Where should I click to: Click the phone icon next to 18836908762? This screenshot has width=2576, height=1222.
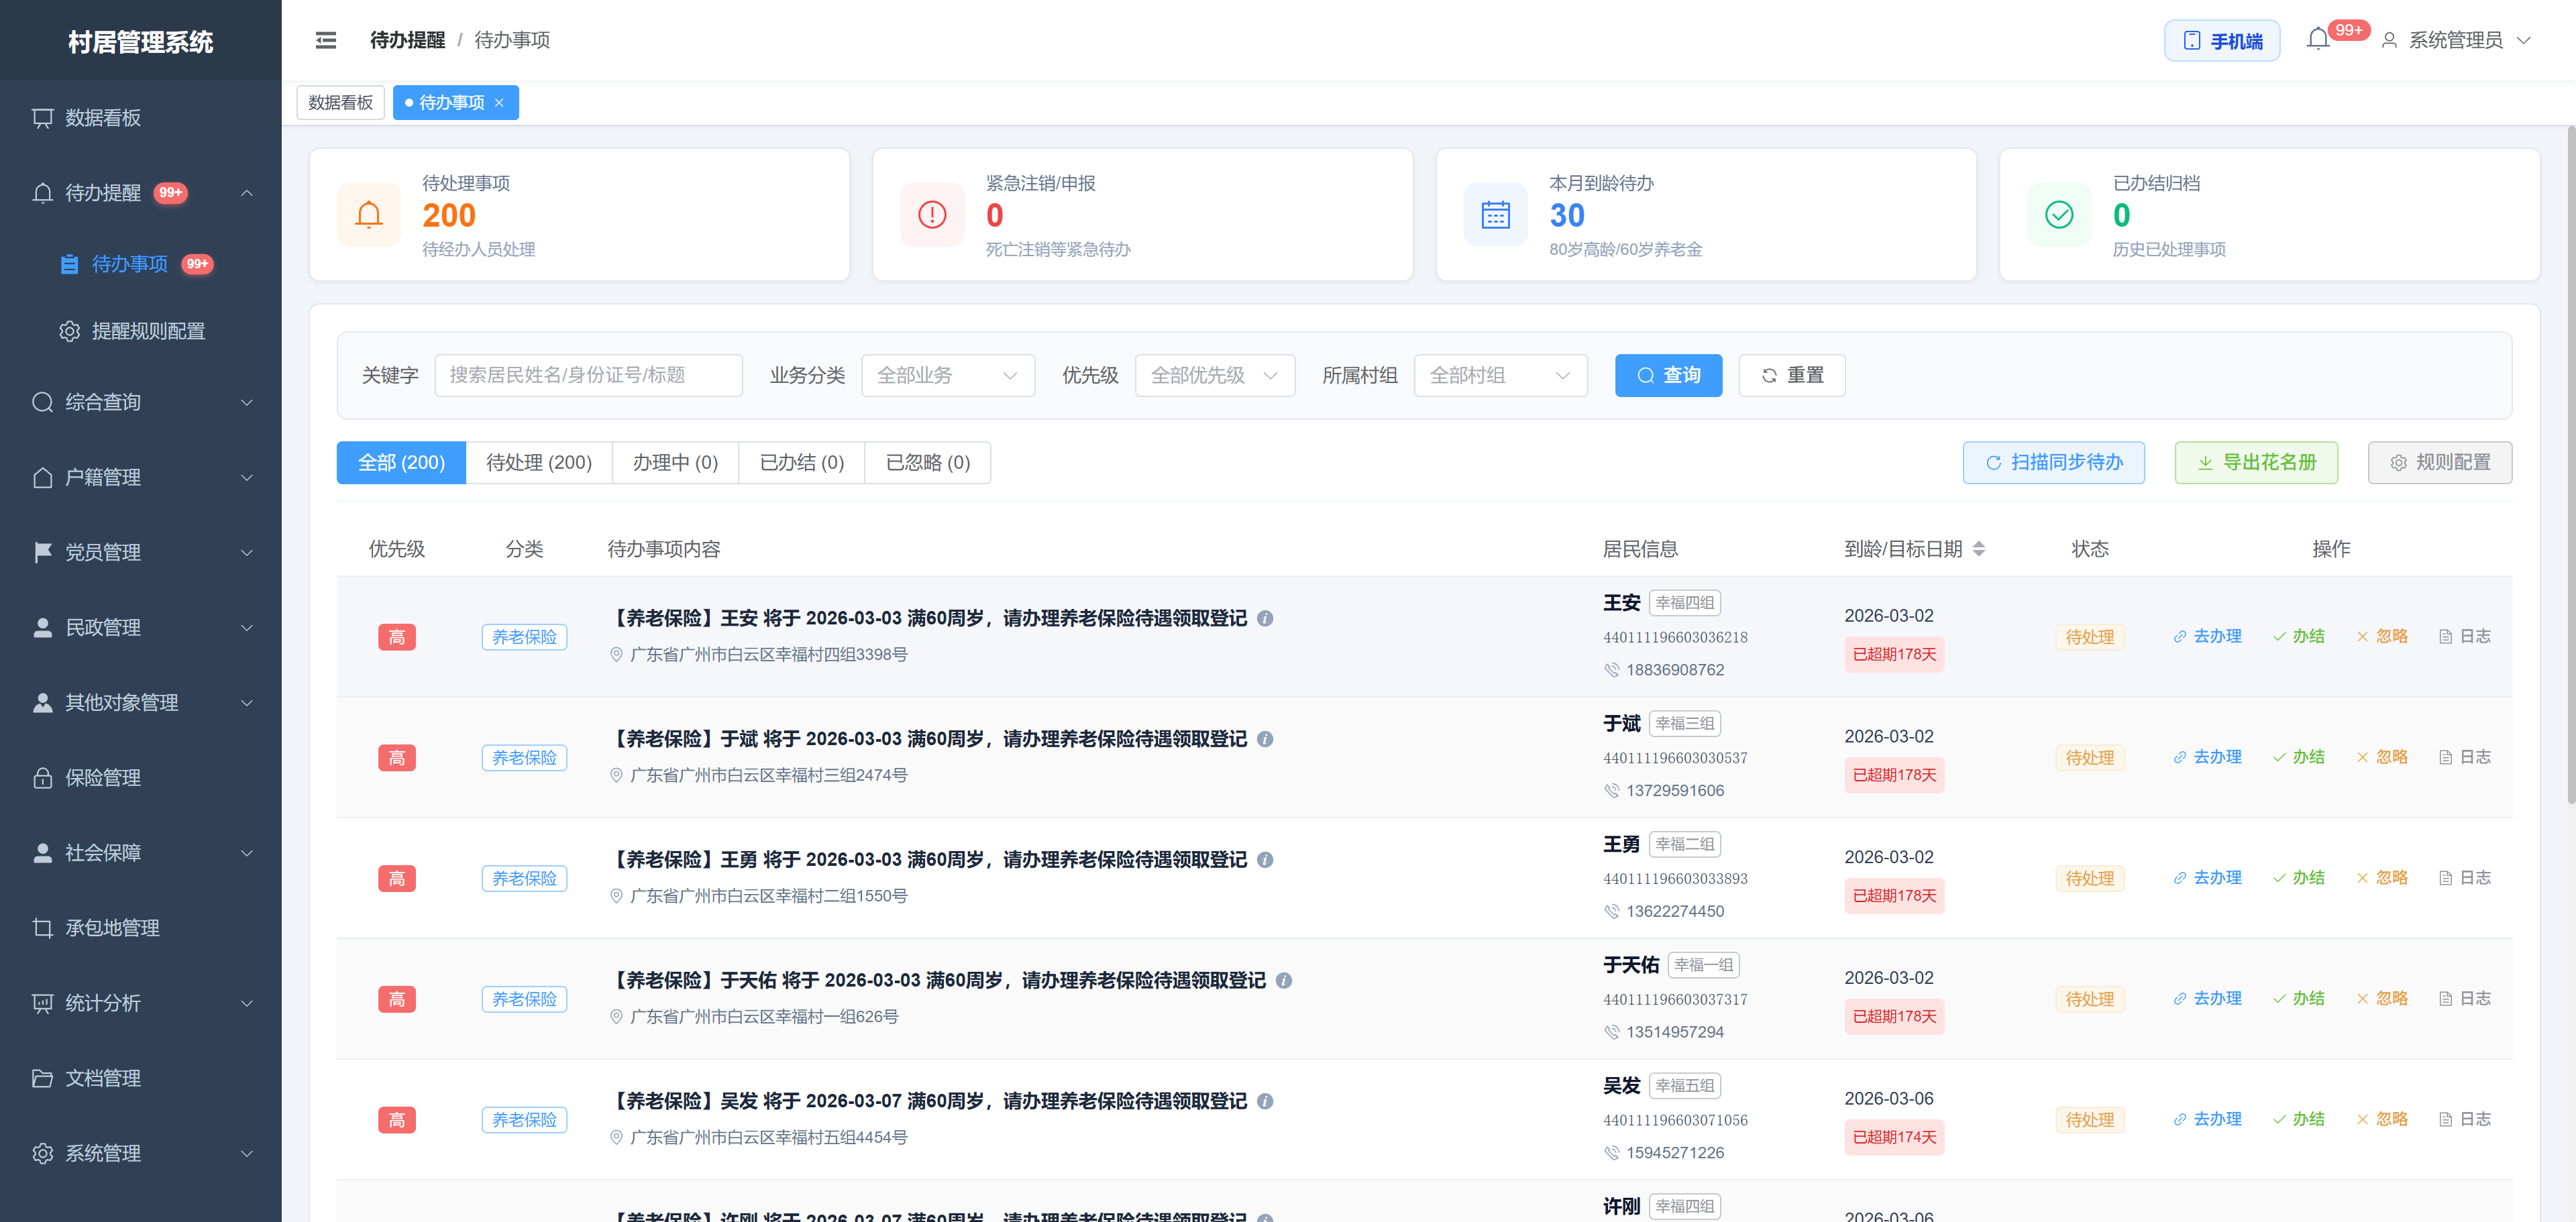1612,670
